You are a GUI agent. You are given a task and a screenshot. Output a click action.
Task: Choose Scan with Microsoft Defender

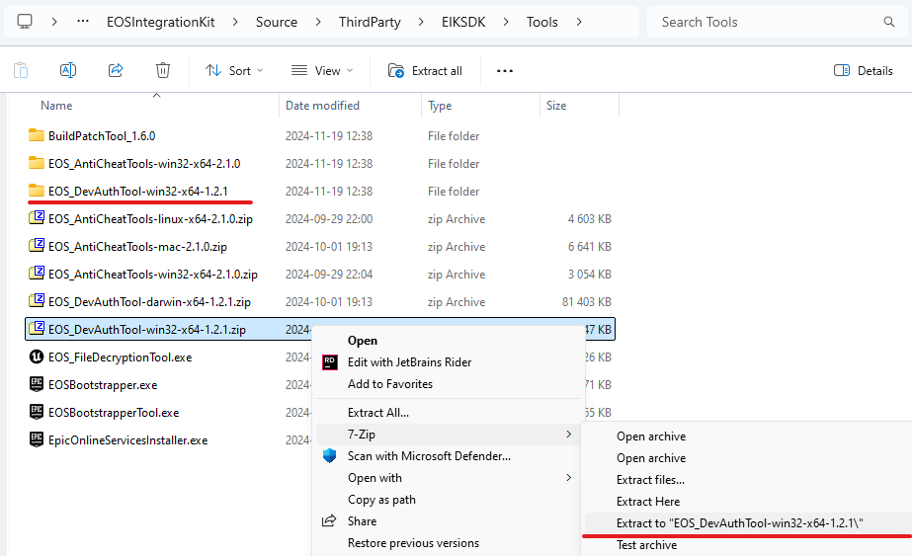pos(429,456)
